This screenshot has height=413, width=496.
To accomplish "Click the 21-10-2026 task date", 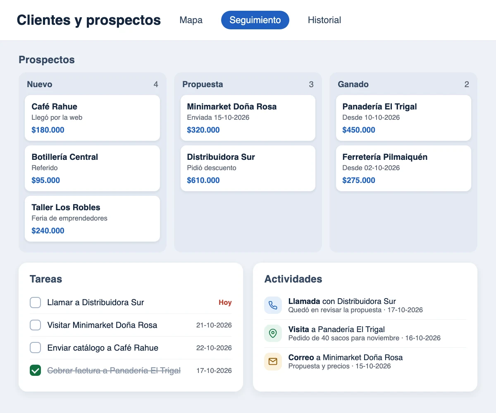I will coord(214,325).
